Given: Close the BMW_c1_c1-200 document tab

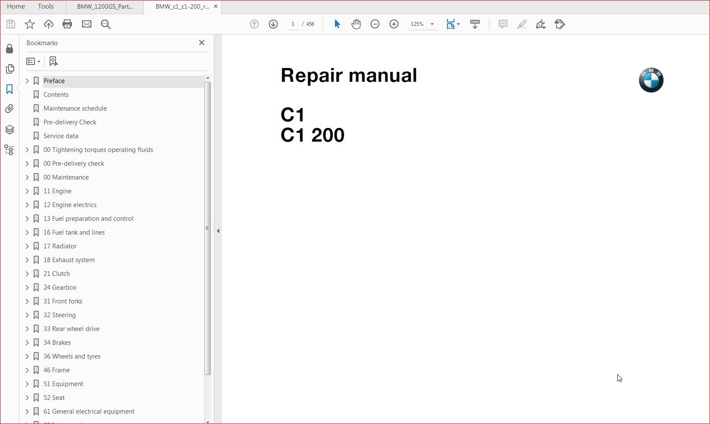Looking at the screenshot, I should (216, 6).
